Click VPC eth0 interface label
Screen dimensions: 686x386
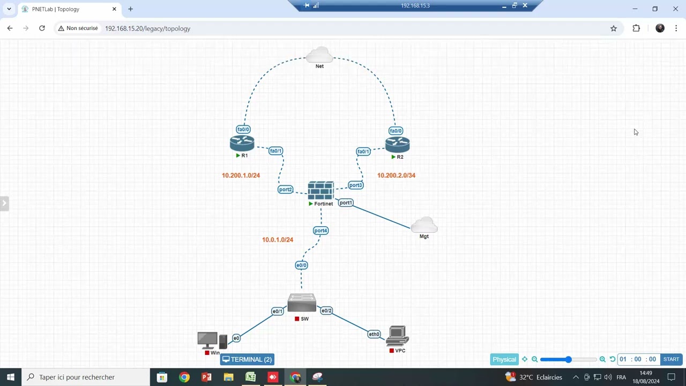tap(374, 334)
